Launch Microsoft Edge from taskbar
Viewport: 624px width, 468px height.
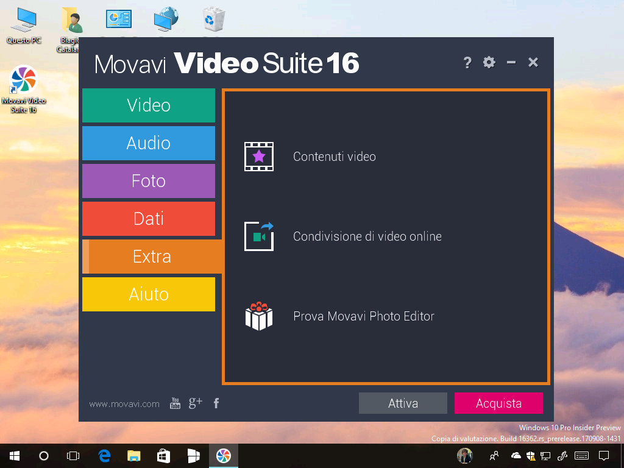pyautogui.click(x=104, y=456)
